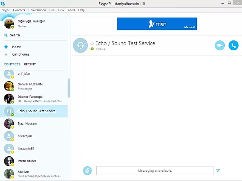Click Marium's mood message text
Viewport: 242px width, 181px height.
coord(39,176)
